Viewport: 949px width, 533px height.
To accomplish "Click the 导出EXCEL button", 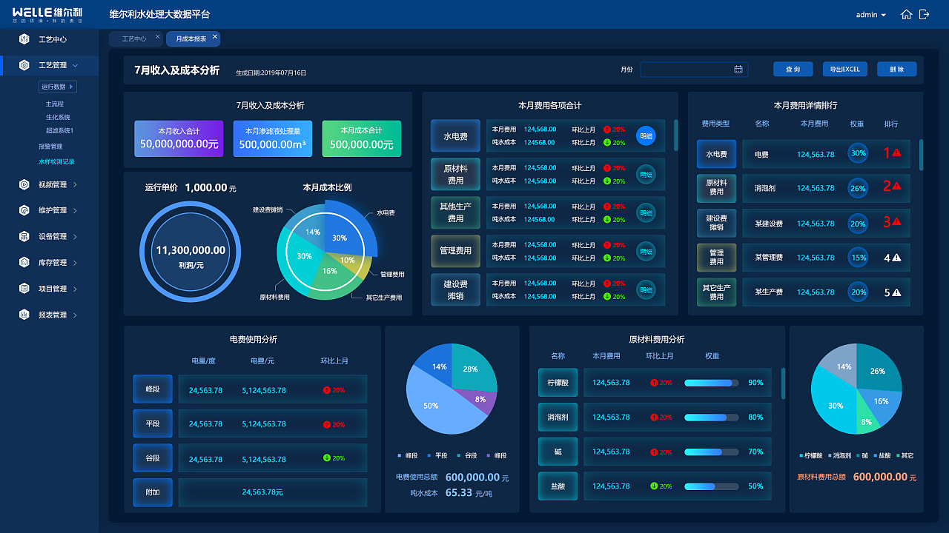I will 844,69.
